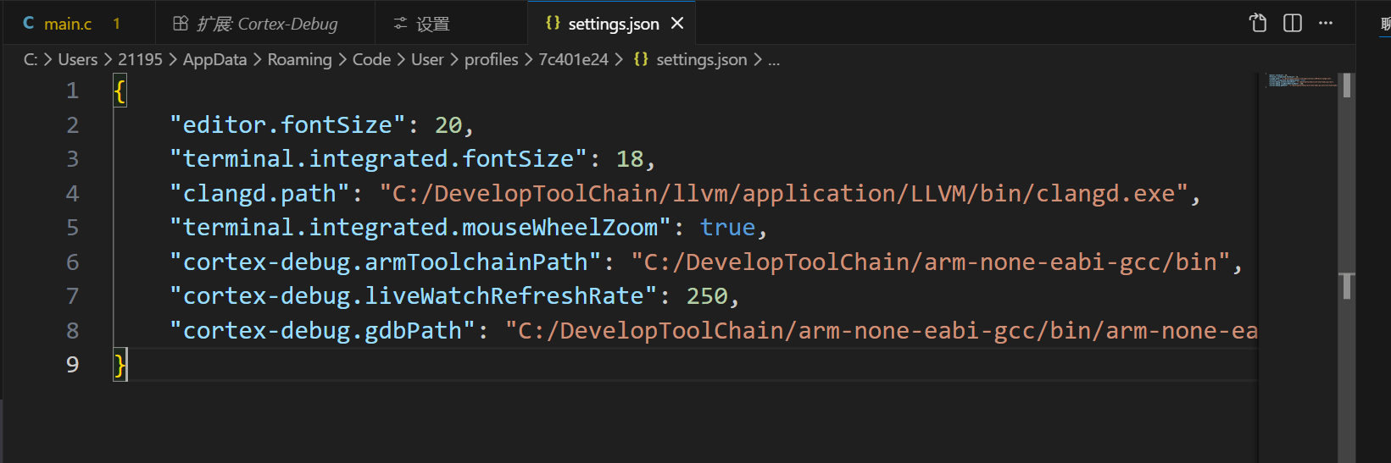
Task: Expand the Roaming breadcrumb segment
Action: coord(299,59)
